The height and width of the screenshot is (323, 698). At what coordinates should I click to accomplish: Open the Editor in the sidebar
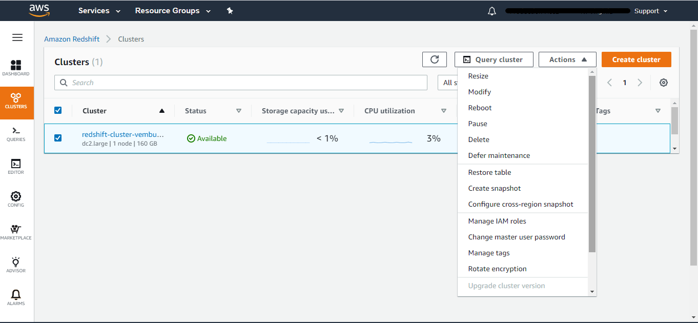(x=16, y=167)
